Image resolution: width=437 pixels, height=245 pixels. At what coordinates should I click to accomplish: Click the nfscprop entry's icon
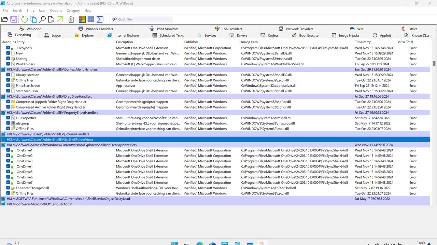13,123
